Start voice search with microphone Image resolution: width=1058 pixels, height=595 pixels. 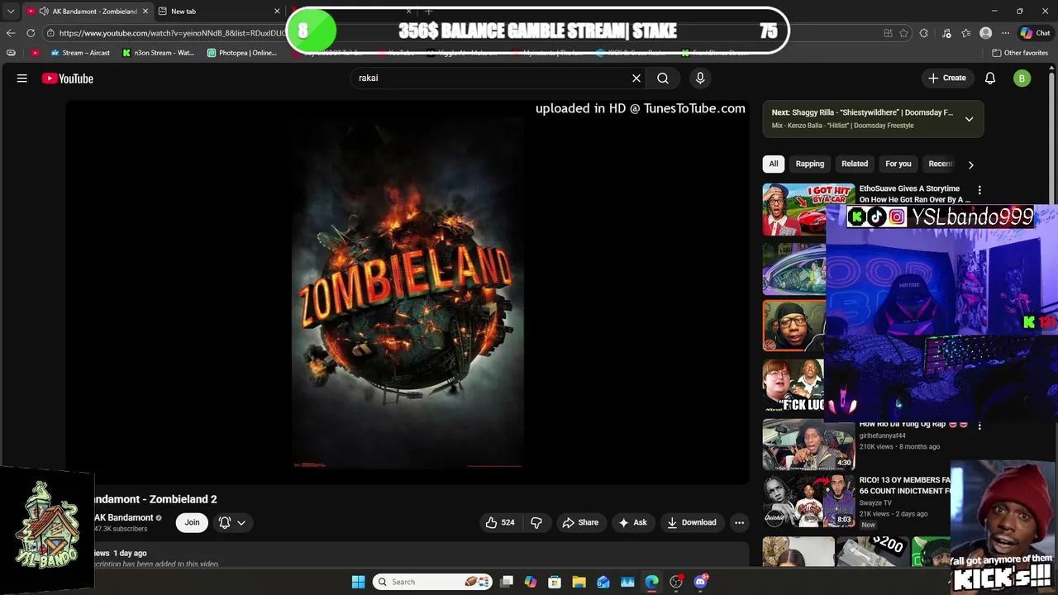click(x=700, y=79)
